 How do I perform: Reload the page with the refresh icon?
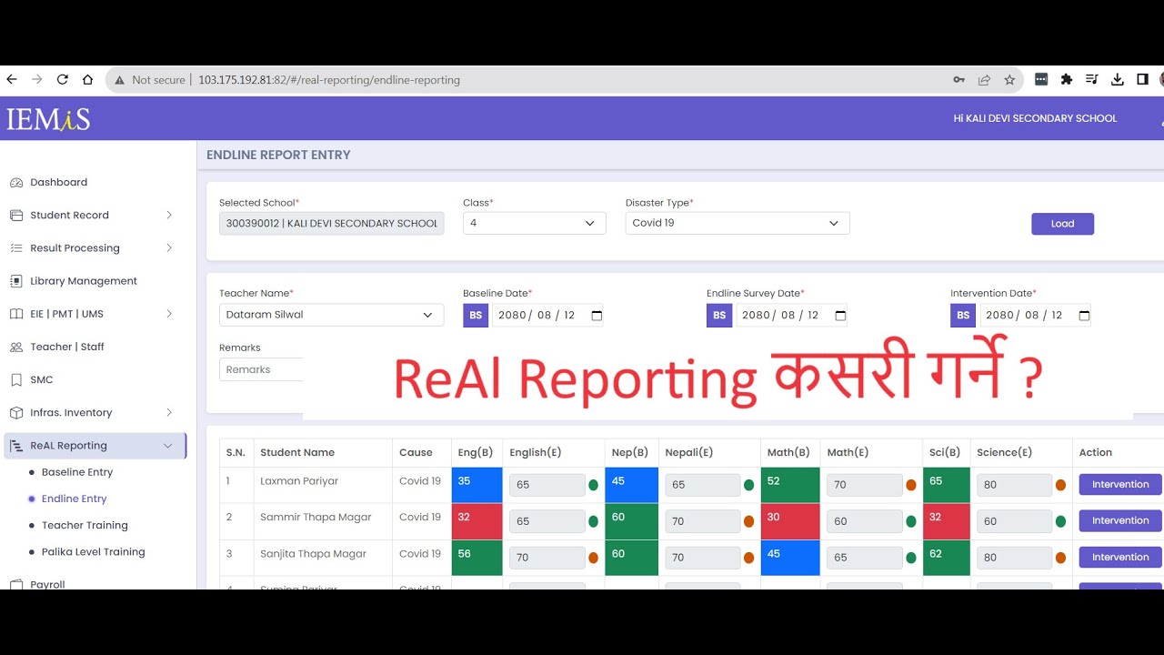(63, 80)
